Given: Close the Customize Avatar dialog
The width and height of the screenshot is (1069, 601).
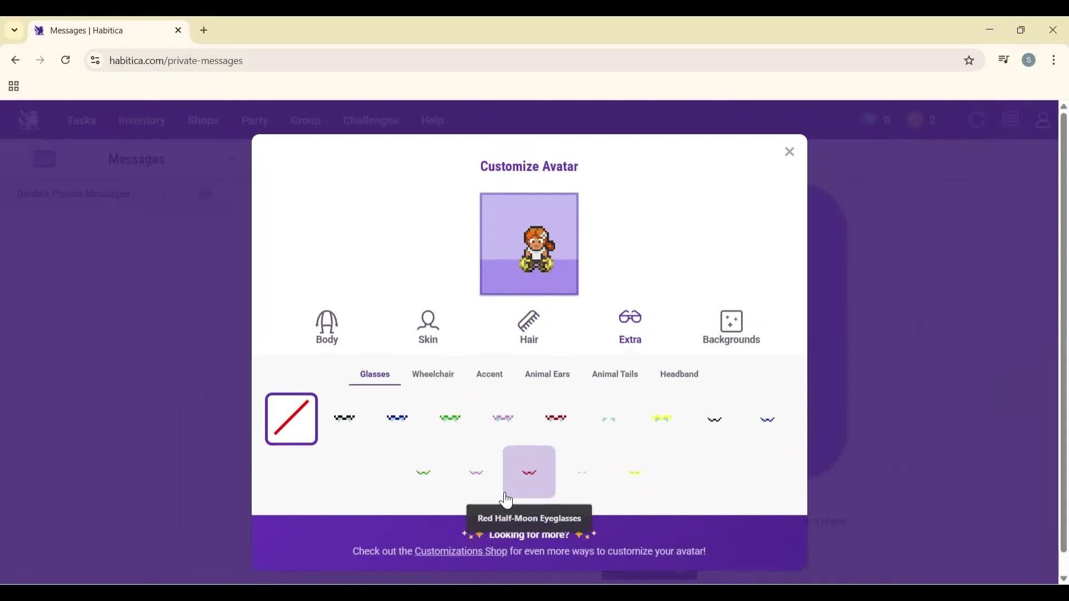Looking at the screenshot, I should [x=790, y=151].
